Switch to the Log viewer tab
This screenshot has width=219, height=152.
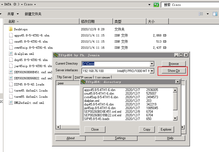103,77
